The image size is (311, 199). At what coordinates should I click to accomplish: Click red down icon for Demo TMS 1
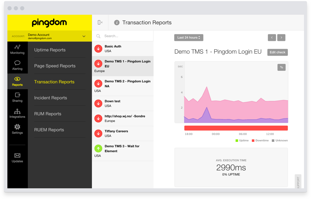click(98, 64)
